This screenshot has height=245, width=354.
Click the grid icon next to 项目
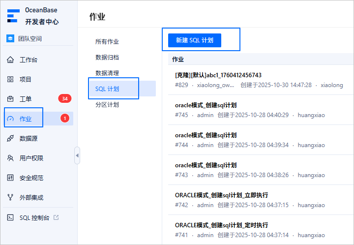tap(10, 79)
